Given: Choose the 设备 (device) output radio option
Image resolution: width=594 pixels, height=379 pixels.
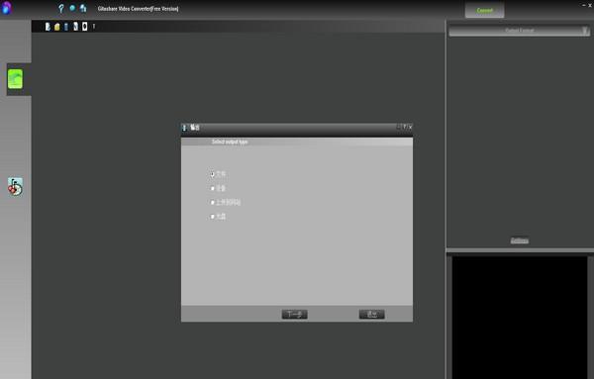Looking at the screenshot, I should coord(218,188).
